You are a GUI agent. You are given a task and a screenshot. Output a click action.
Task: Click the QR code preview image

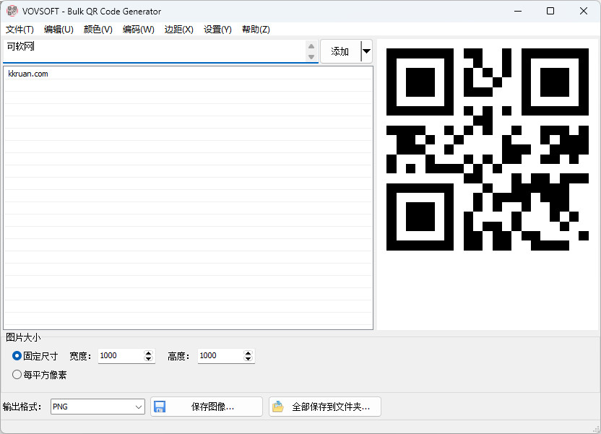pos(487,149)
